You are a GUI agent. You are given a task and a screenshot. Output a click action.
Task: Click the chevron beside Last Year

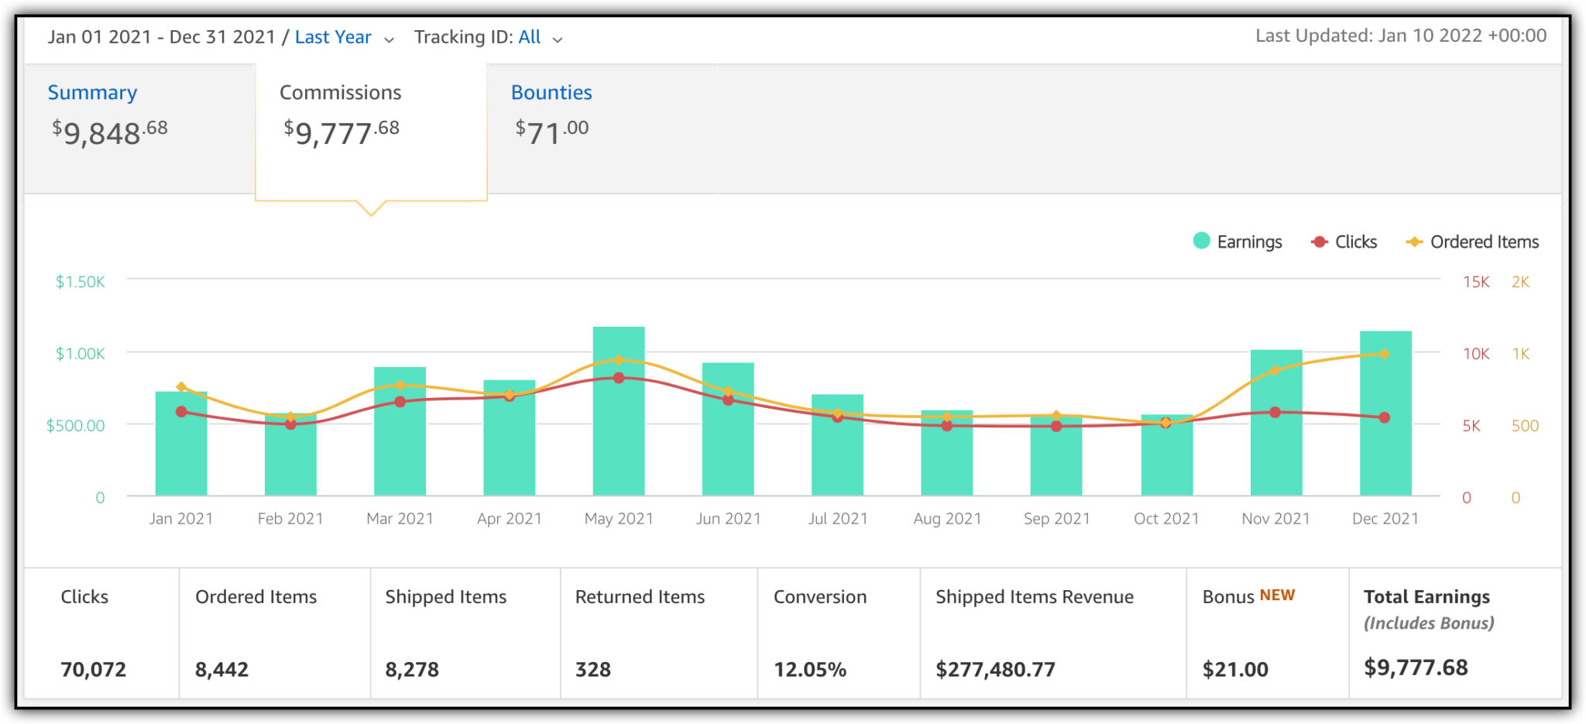389,38
